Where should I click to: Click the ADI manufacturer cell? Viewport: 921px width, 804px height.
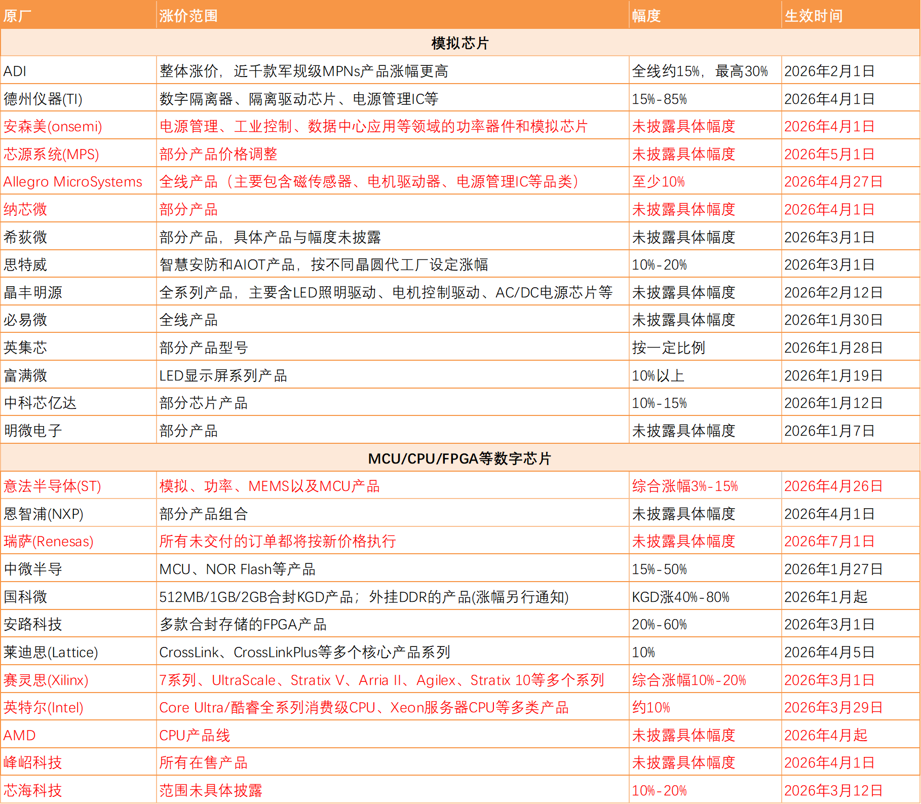pyautogui.click(x=15, y=71)
